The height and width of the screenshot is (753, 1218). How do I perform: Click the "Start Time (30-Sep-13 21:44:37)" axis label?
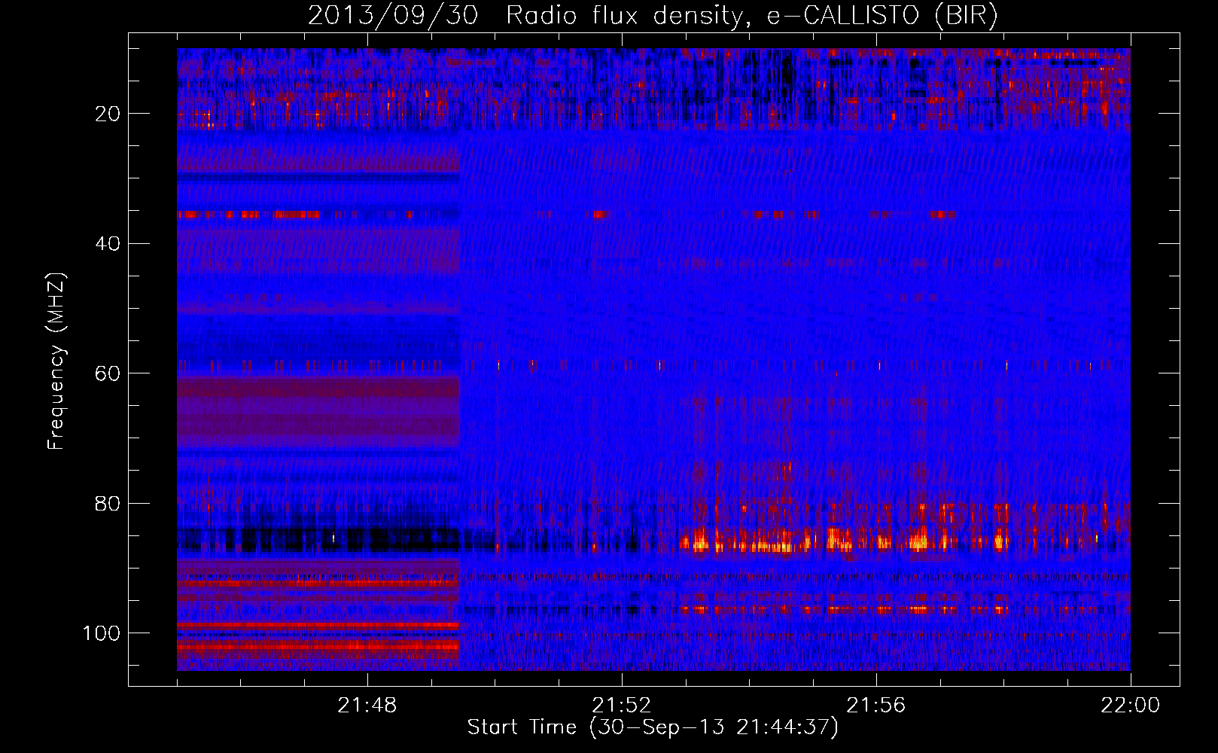click(x=653, y=727)
